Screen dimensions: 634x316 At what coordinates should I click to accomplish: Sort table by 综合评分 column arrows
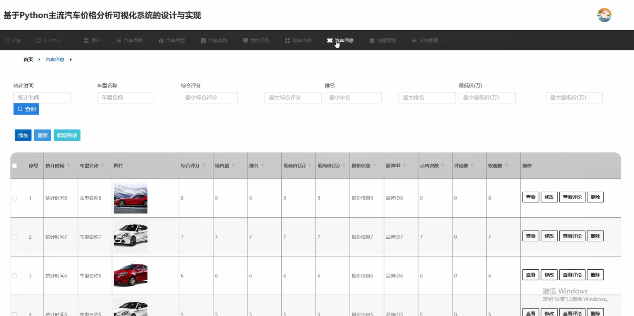(x=204, y=166)
